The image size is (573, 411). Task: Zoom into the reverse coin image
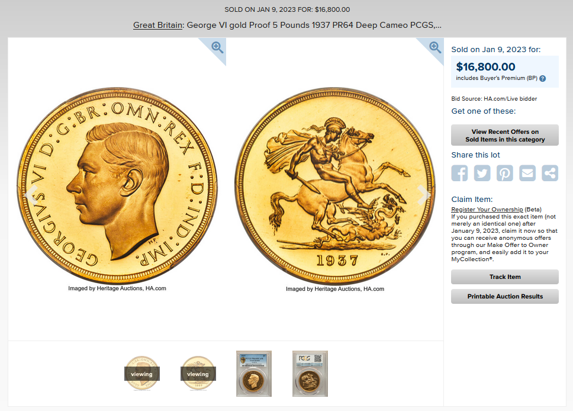(x=435, y=47)
